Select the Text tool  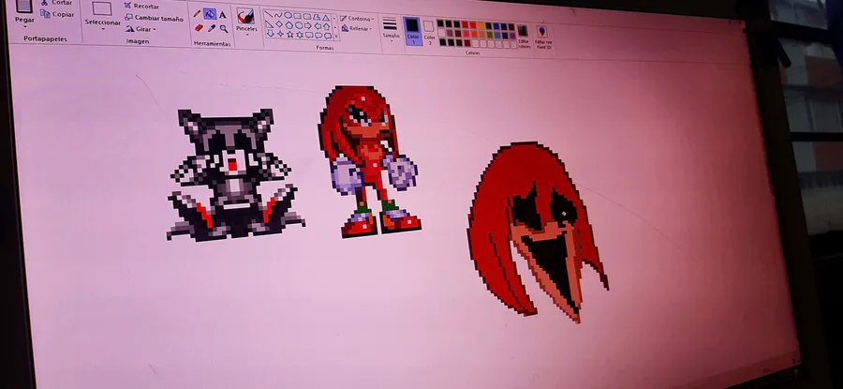coord(223,15)
